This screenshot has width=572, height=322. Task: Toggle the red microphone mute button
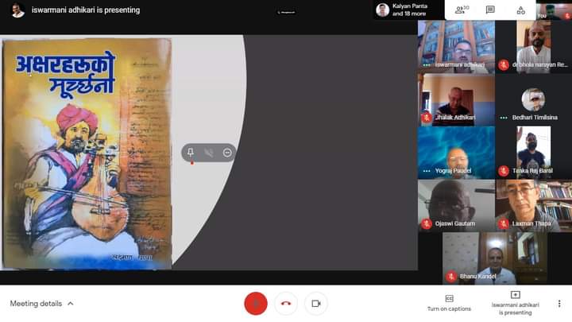pyautogui.click(x=256, y=304)
